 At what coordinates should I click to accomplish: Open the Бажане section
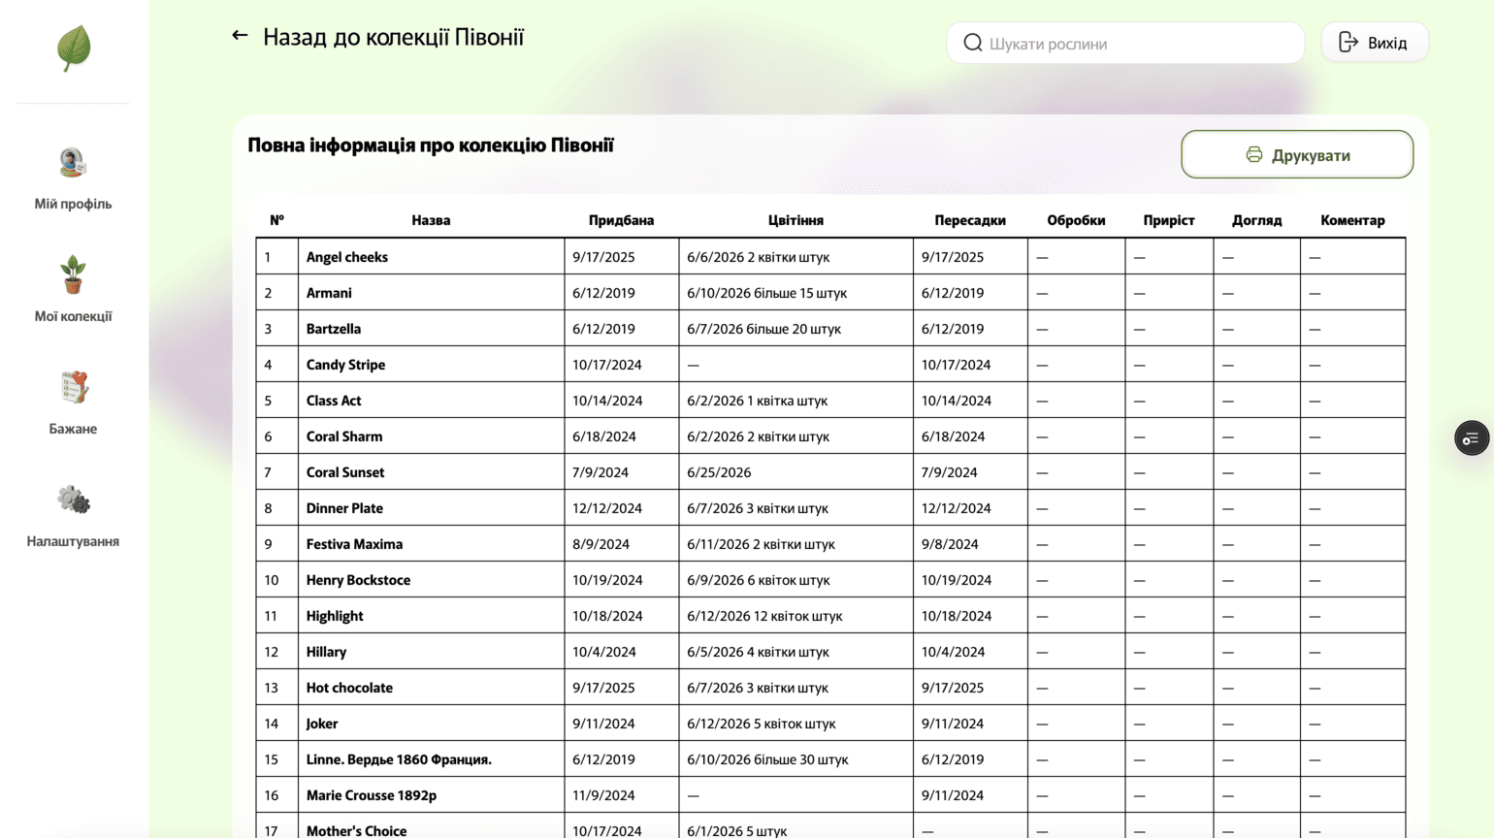[x=73, y=429]
